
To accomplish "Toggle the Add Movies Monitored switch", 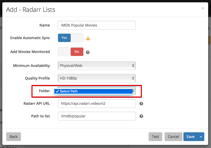I will [71, 52].
